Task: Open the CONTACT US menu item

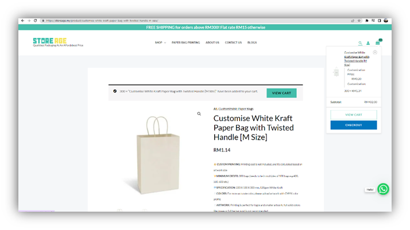Action: 233,42
